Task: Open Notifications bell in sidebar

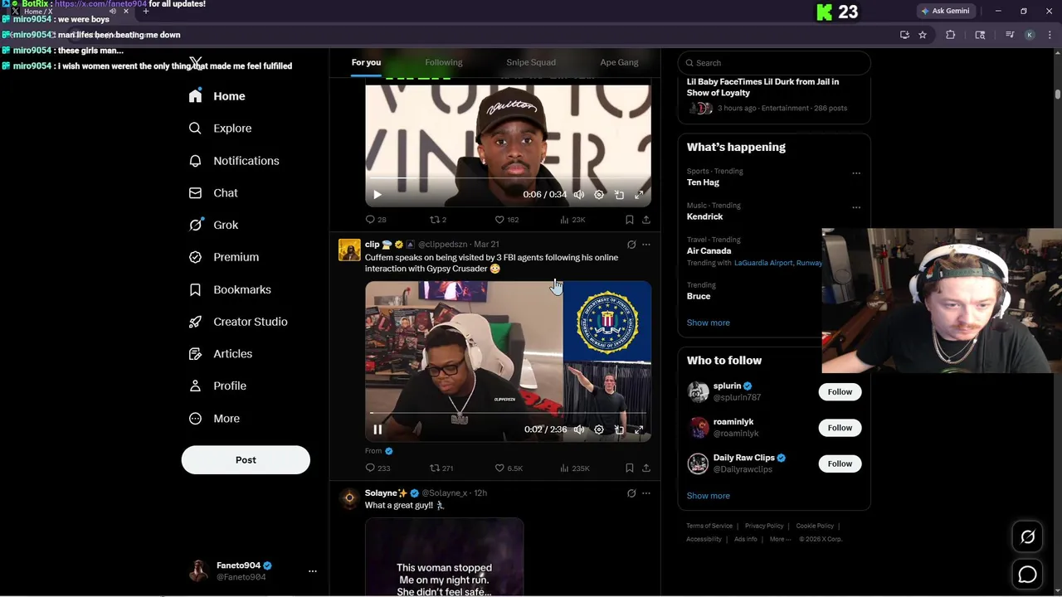Action: [195, 161]
